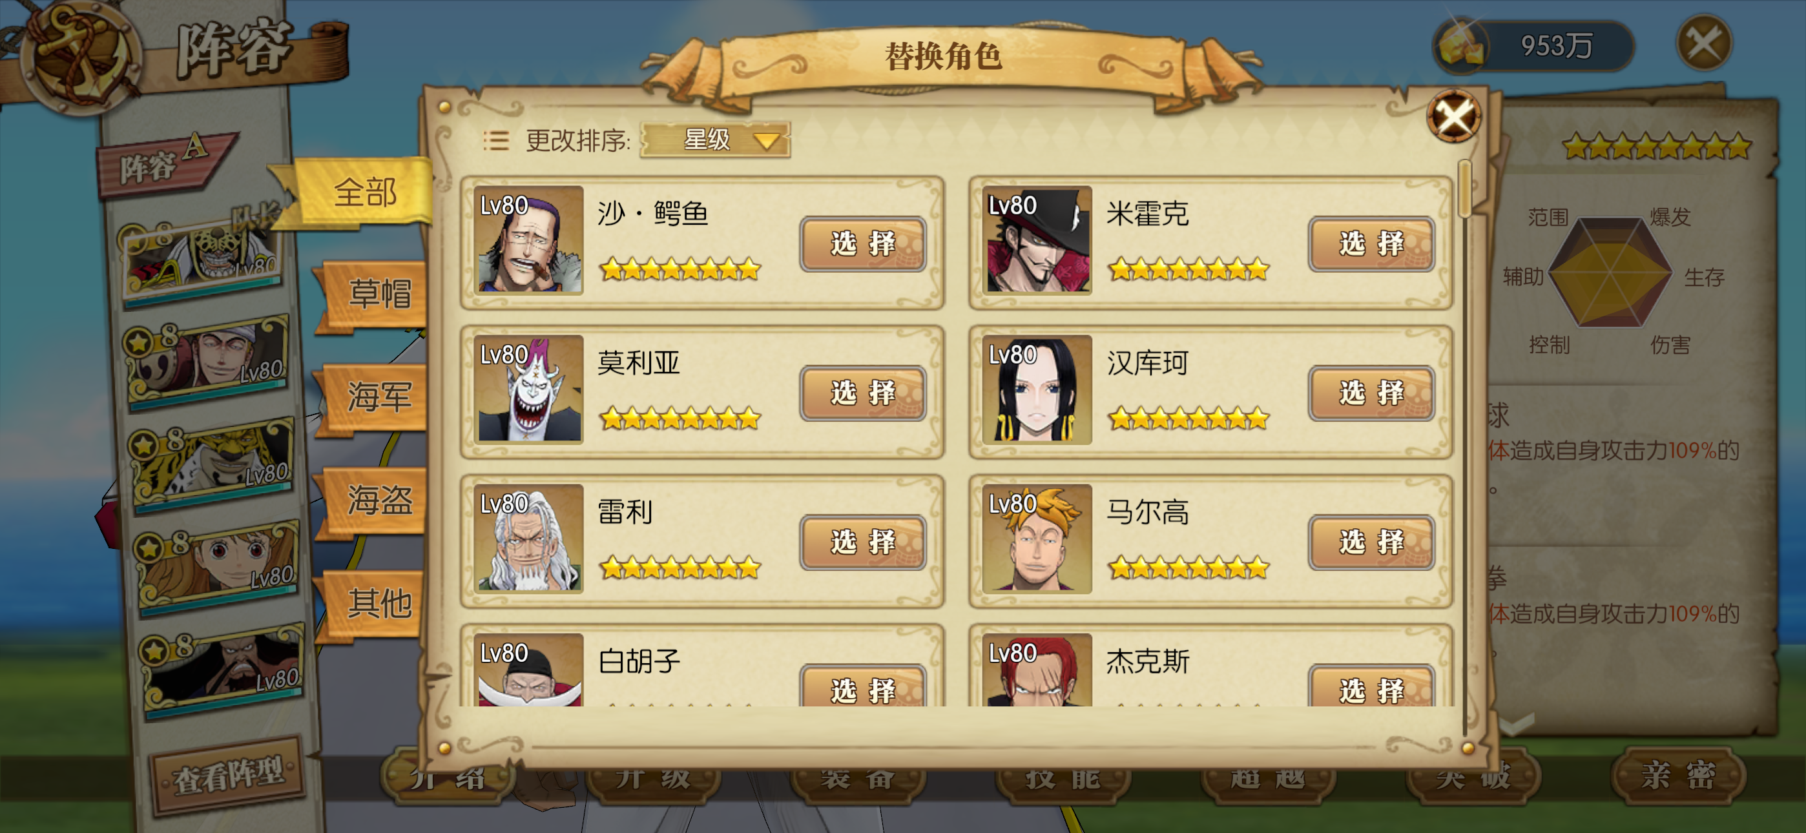This screenshot has width=1806, height=833.
Task: Click the Crocodile character portrait
Action: coord(529,240)
